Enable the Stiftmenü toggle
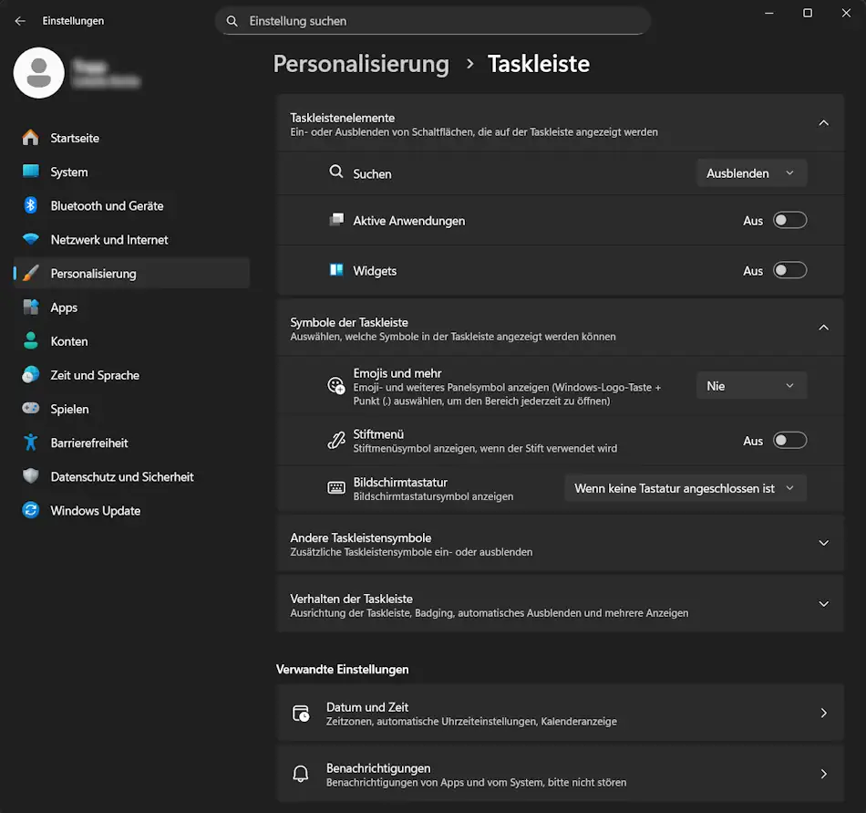The height and width of the screenshot is (813, 866). click(789, 440)
